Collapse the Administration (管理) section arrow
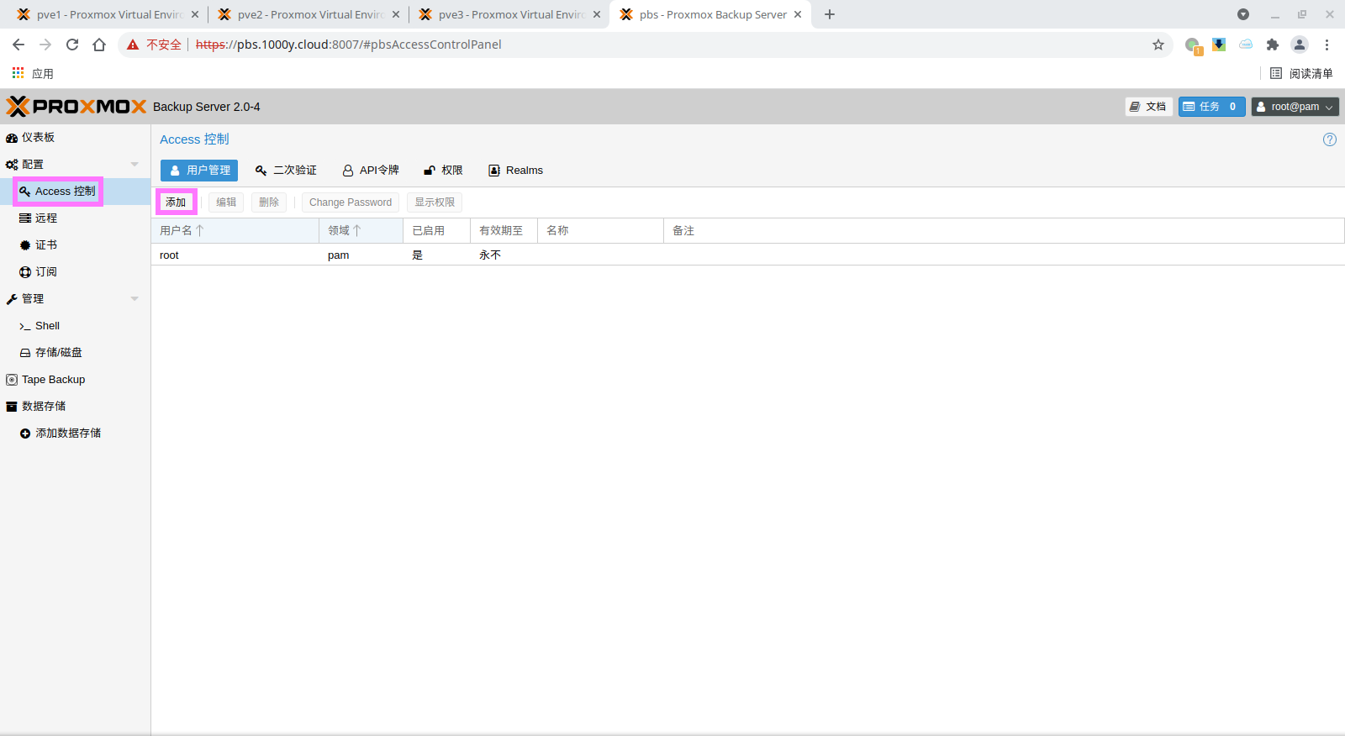 point(134,299)
